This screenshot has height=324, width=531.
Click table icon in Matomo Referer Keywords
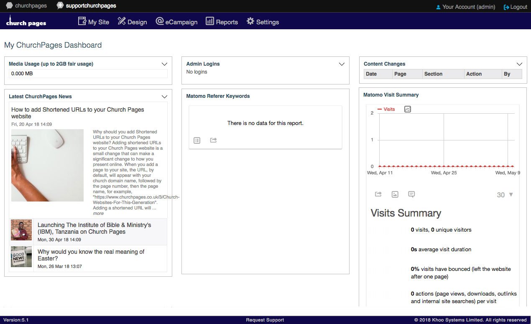[197, 140]
